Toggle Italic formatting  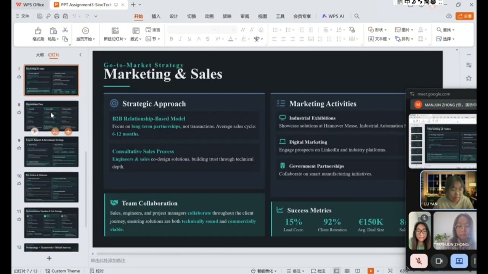(180, 39)
